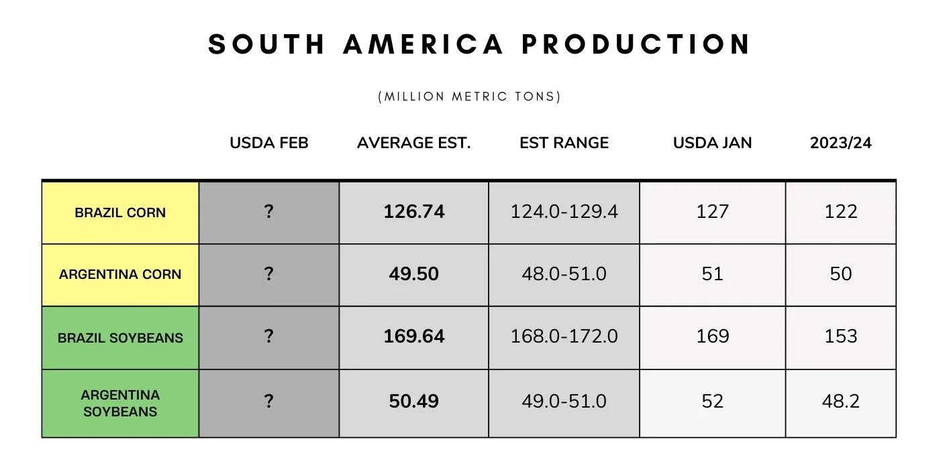Click the Brazil Corn row label

120,213
